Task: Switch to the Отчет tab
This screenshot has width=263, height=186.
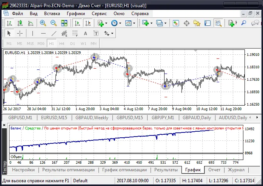Action: [x=214, y=170]
